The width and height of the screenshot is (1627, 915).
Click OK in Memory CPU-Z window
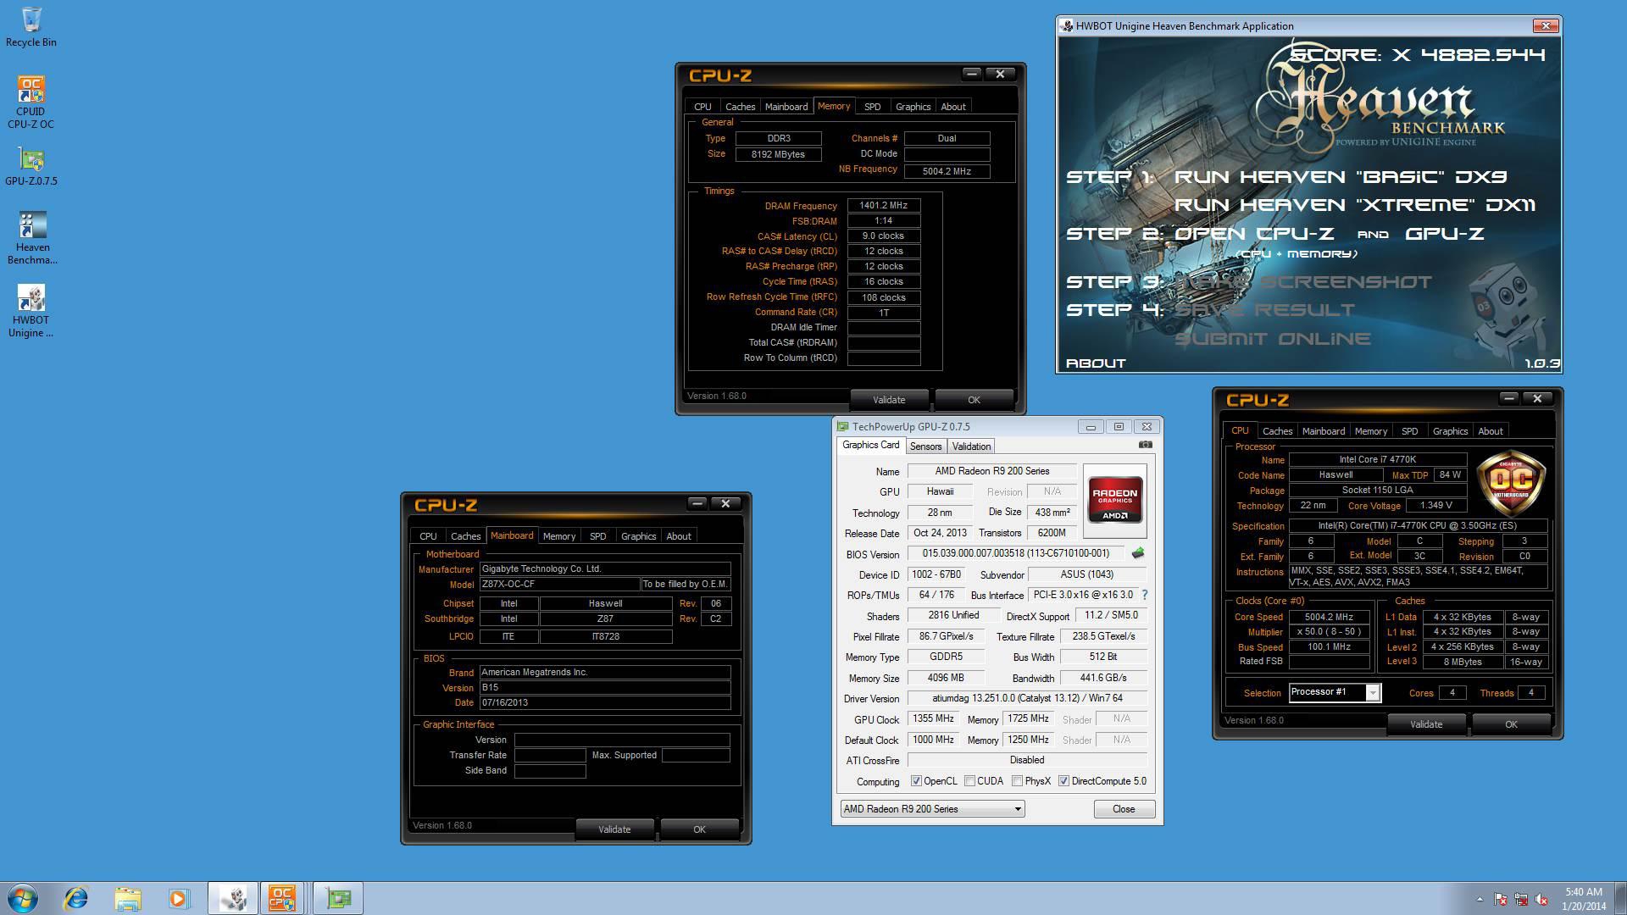[974, 400]
